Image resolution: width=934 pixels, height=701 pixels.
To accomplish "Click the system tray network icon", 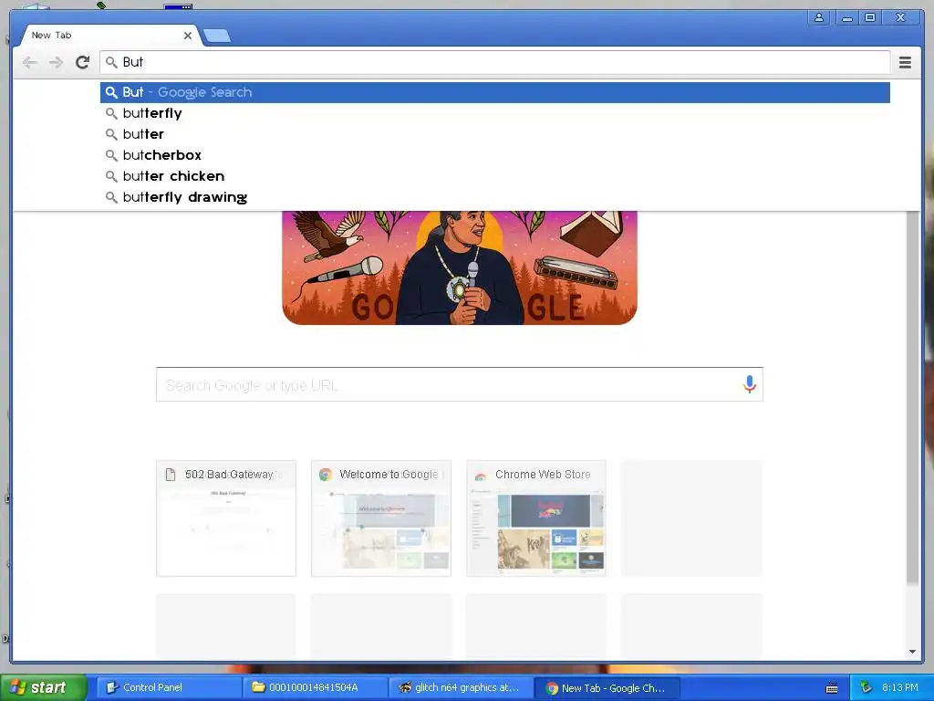I will coord(866,687).
